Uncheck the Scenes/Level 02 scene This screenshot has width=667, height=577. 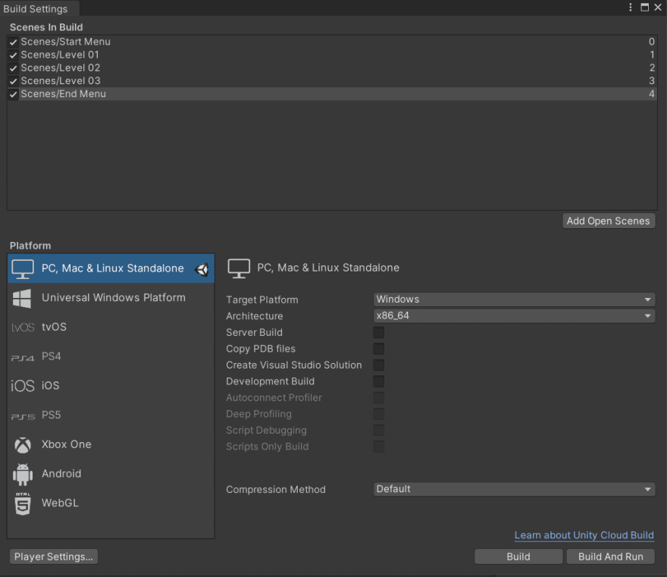coord(14,68)
